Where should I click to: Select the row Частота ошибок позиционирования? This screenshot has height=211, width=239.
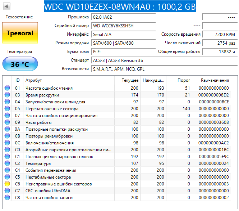118,116
